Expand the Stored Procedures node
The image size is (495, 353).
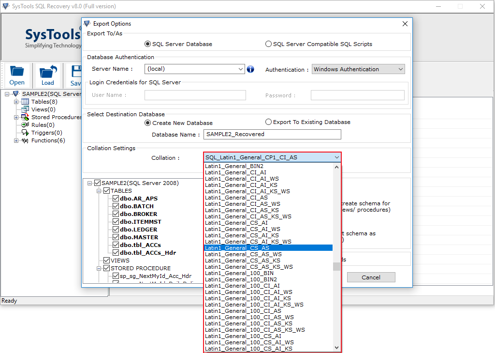click(16, 117)
